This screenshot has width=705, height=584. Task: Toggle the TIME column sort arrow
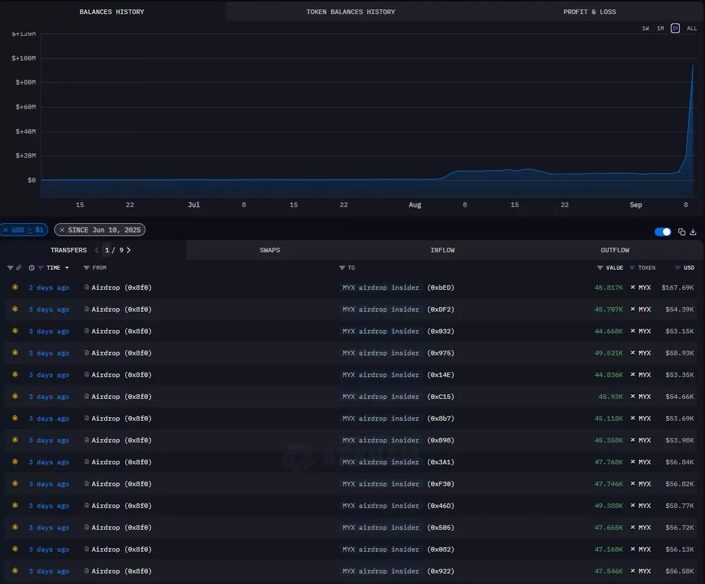[67, 268]
